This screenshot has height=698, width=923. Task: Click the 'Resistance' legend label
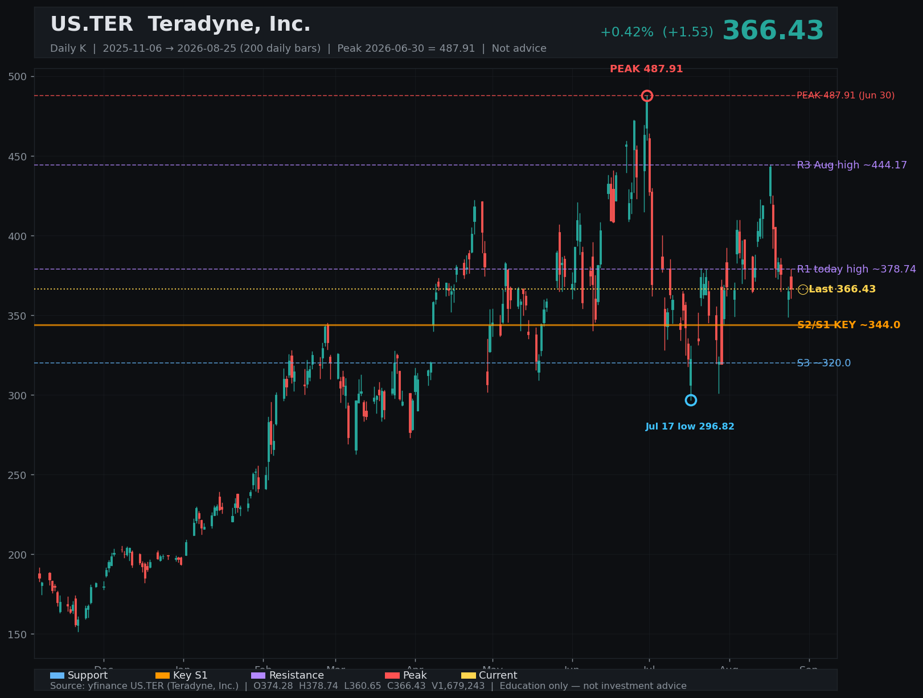coord(297,675)
